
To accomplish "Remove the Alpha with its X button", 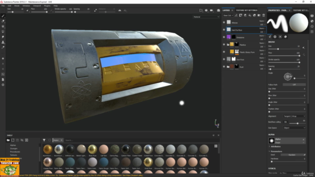I will click(x=304, y=140).
